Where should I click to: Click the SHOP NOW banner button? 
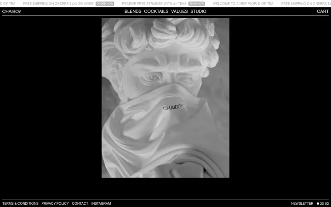click(197, 4)
